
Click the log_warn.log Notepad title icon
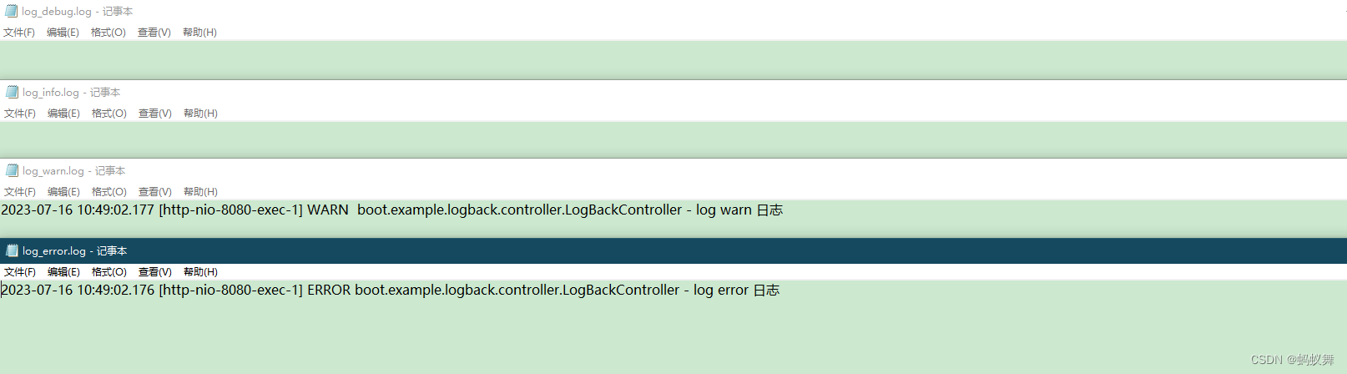pos(12,170)
